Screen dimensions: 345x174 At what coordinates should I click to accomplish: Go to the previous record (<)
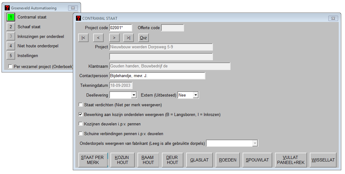point(98,38)
